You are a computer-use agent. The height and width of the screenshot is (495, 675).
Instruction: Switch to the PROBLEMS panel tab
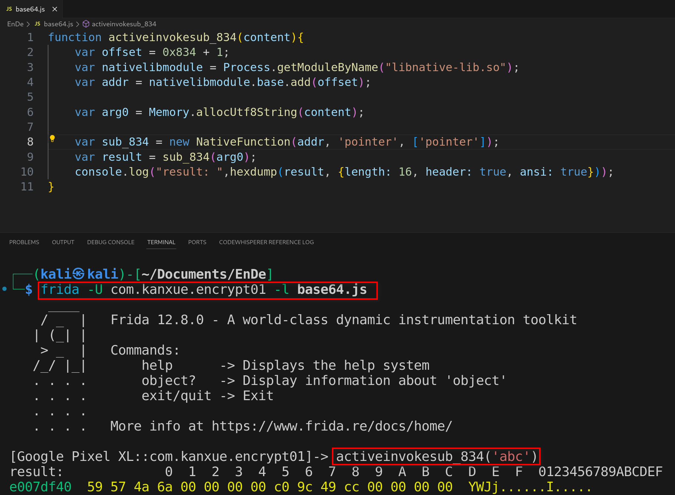tap(24, 242)
